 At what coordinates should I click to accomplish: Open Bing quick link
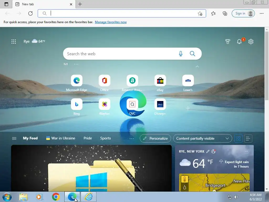[76, 107]
